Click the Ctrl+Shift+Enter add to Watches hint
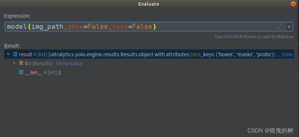 pyautogui.click(x=254, y=37)
